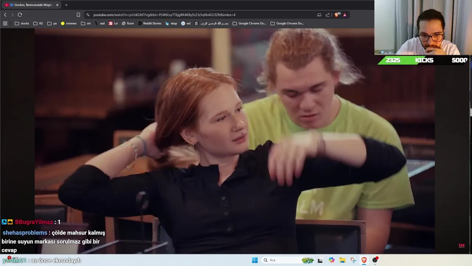Click the BBugraYilmaz chat username

pyautogui.click(x=34, y=222)
